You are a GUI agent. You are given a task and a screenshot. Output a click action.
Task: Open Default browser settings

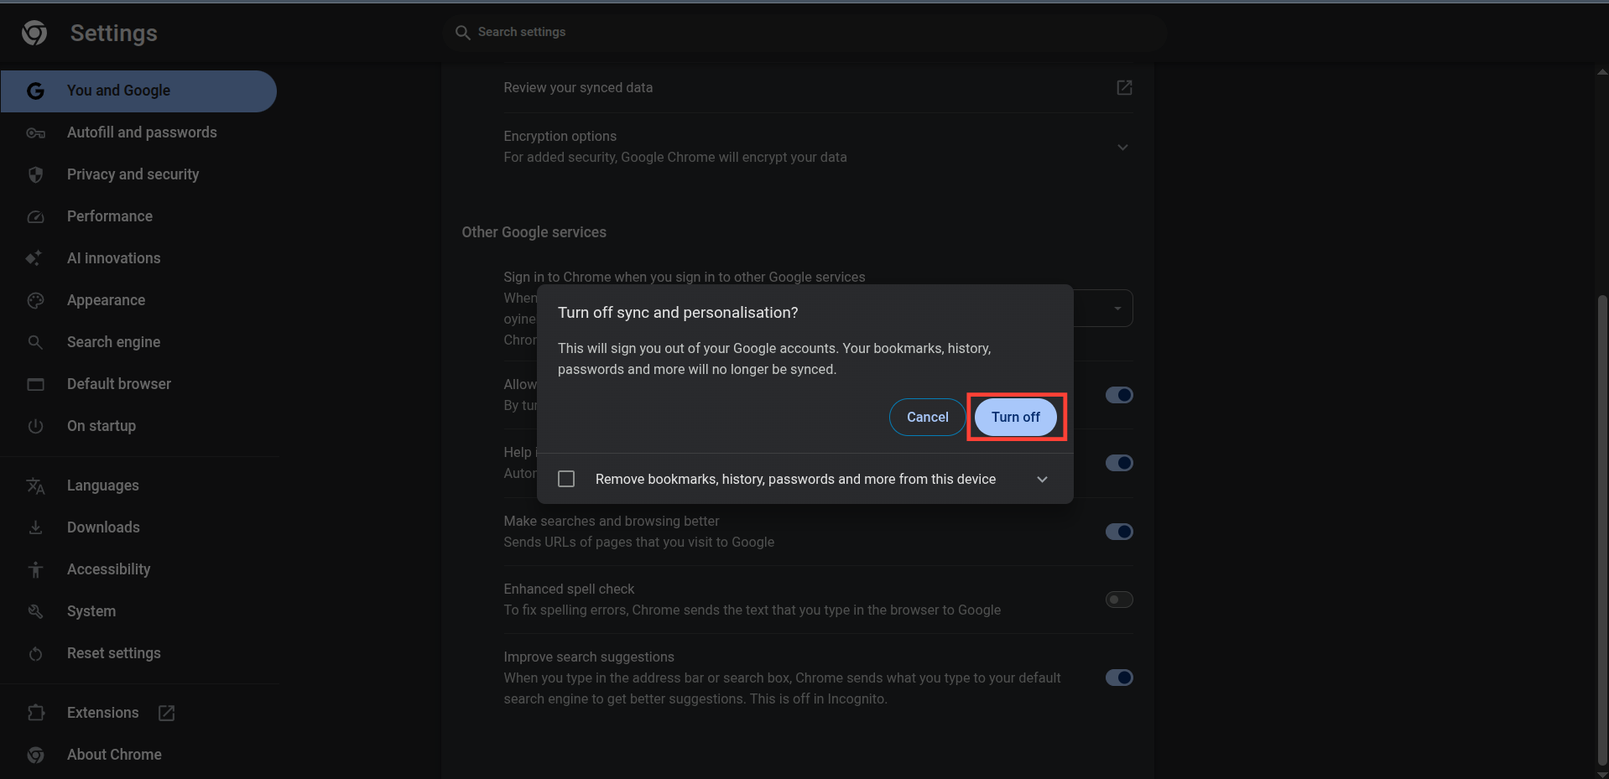(118, 384)
